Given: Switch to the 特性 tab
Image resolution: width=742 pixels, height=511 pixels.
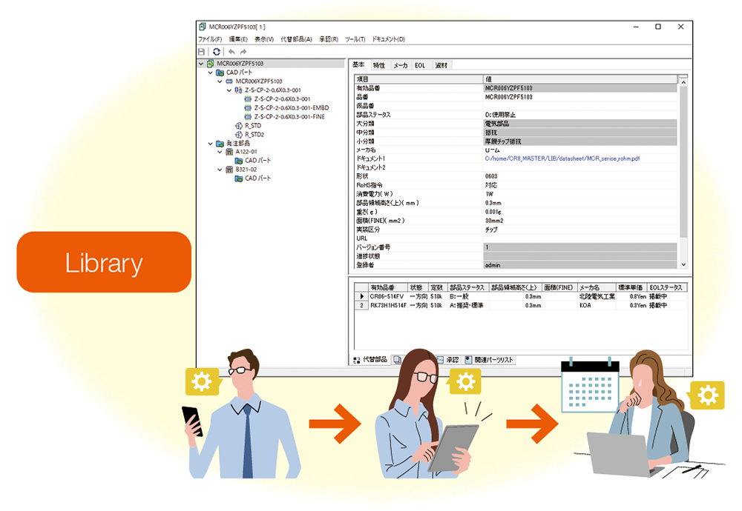Looking at the screenshot, I should [378, 65].
